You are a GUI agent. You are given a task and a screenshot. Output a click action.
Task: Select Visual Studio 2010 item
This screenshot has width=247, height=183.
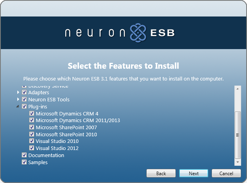[57, 141]
